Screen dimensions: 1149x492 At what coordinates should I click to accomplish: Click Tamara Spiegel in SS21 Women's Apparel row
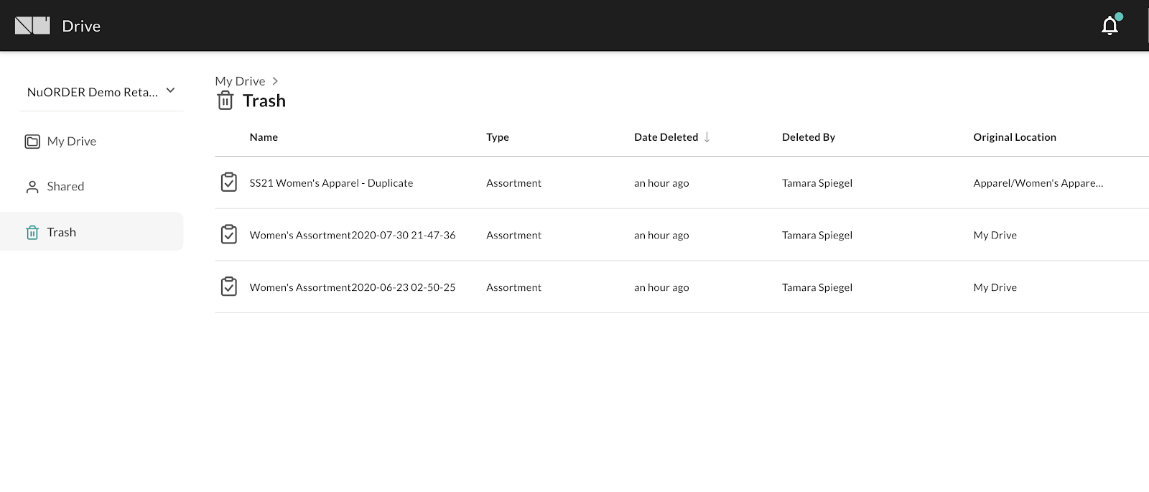coord(817,183)
